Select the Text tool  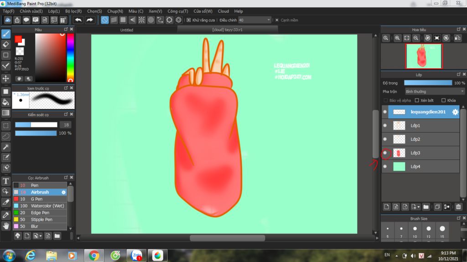click(x=5, y=181)
